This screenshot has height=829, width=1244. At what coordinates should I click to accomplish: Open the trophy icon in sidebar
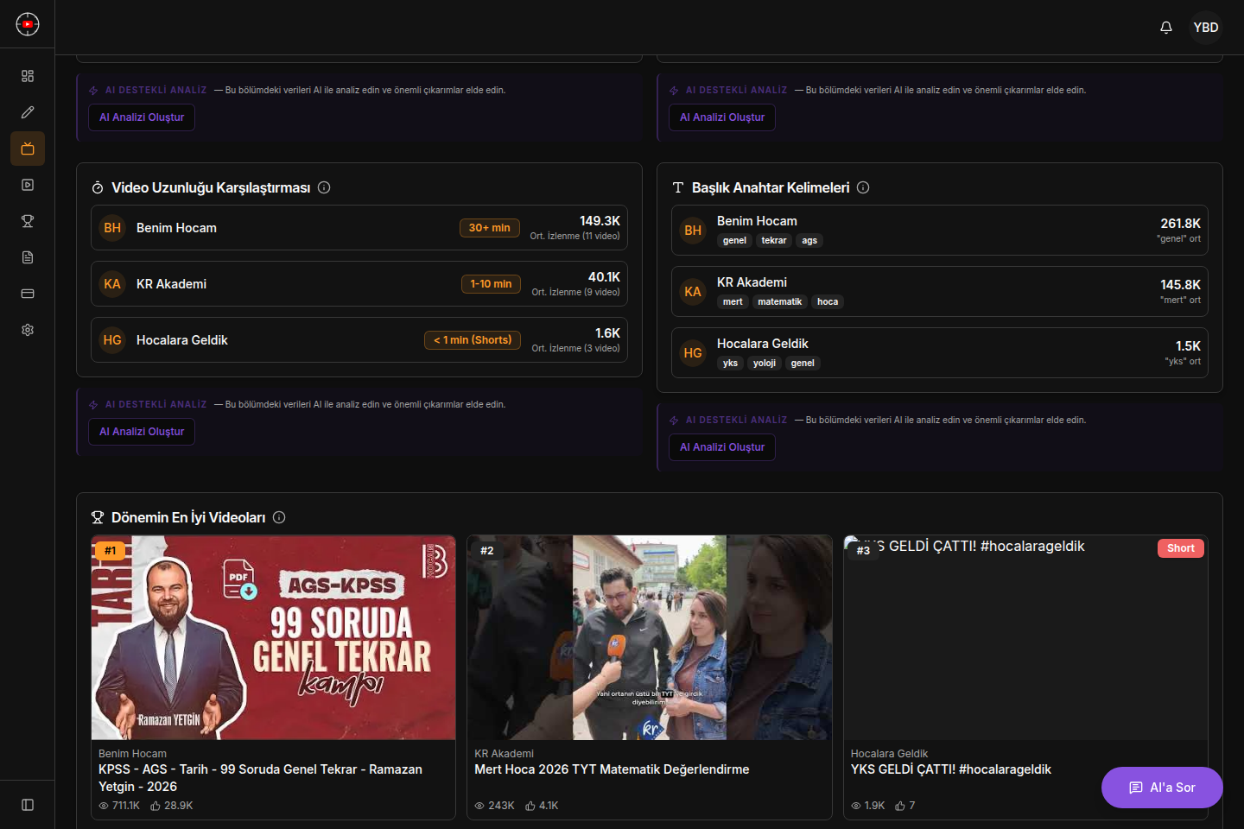28,221
